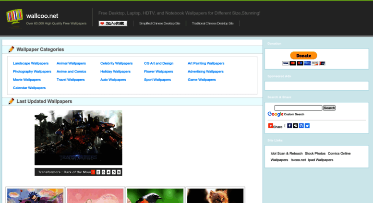The image size is (373, 203).
Task: Open Photography Wallpapers category
Action: tap(32, 72)
